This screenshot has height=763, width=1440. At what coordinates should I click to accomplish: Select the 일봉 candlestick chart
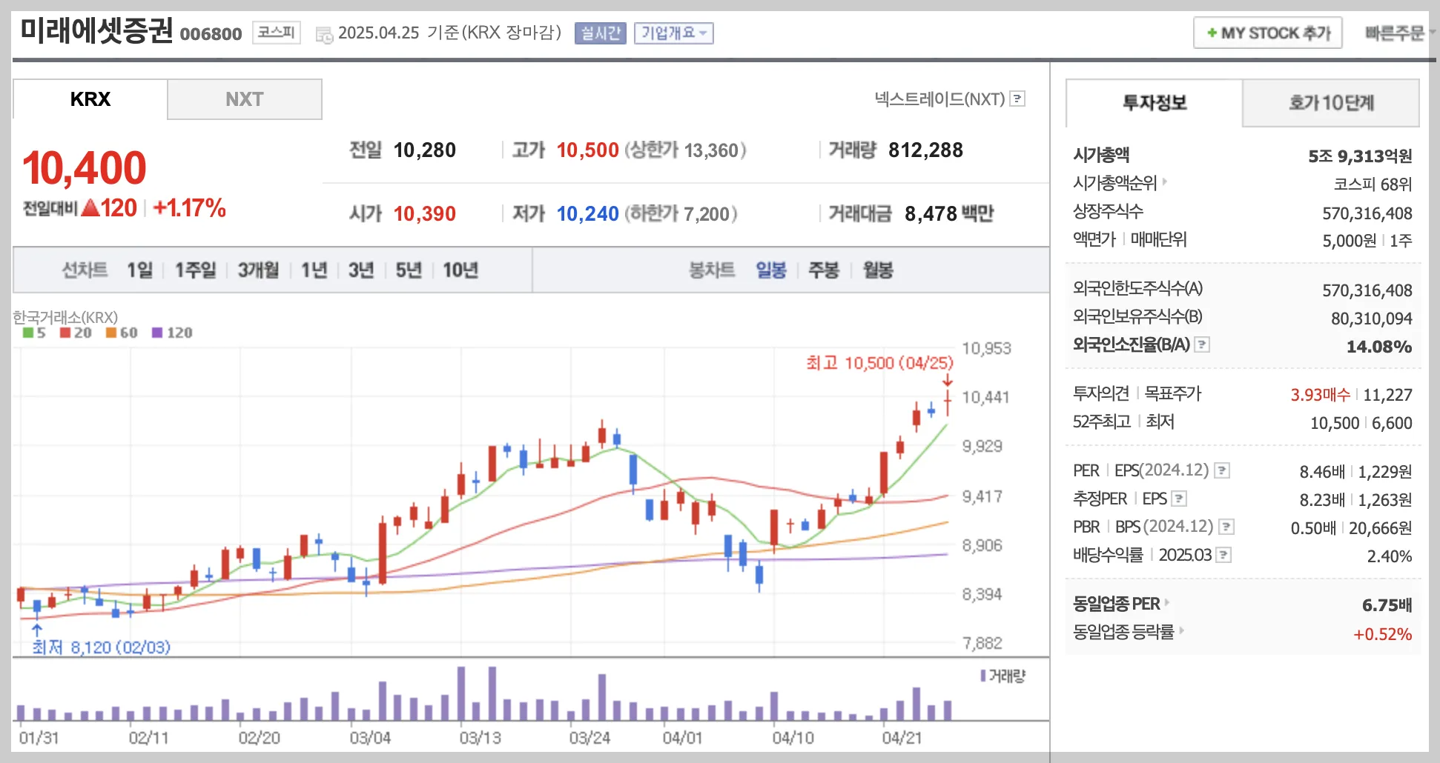pos(771,270)
